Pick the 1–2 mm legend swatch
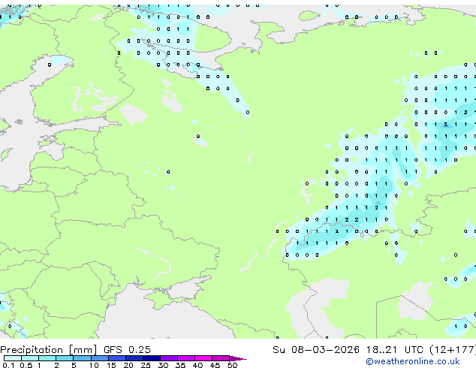Image resolution: width=476 pixels, height=368 pixels. pyautogui.click(x=47, y=358)
